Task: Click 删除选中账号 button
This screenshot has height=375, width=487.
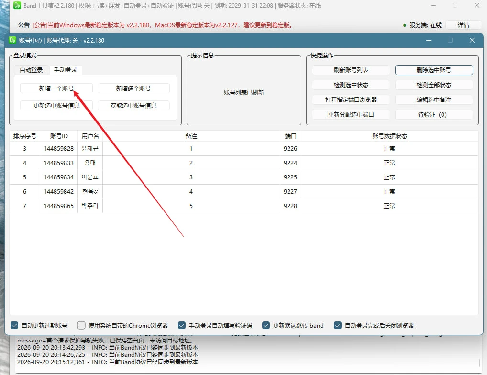Action: point(434,70)
